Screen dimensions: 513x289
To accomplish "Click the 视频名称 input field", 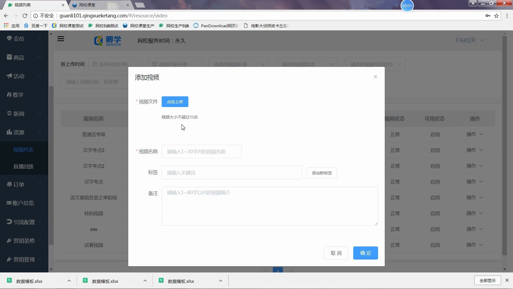I will 201,152.
